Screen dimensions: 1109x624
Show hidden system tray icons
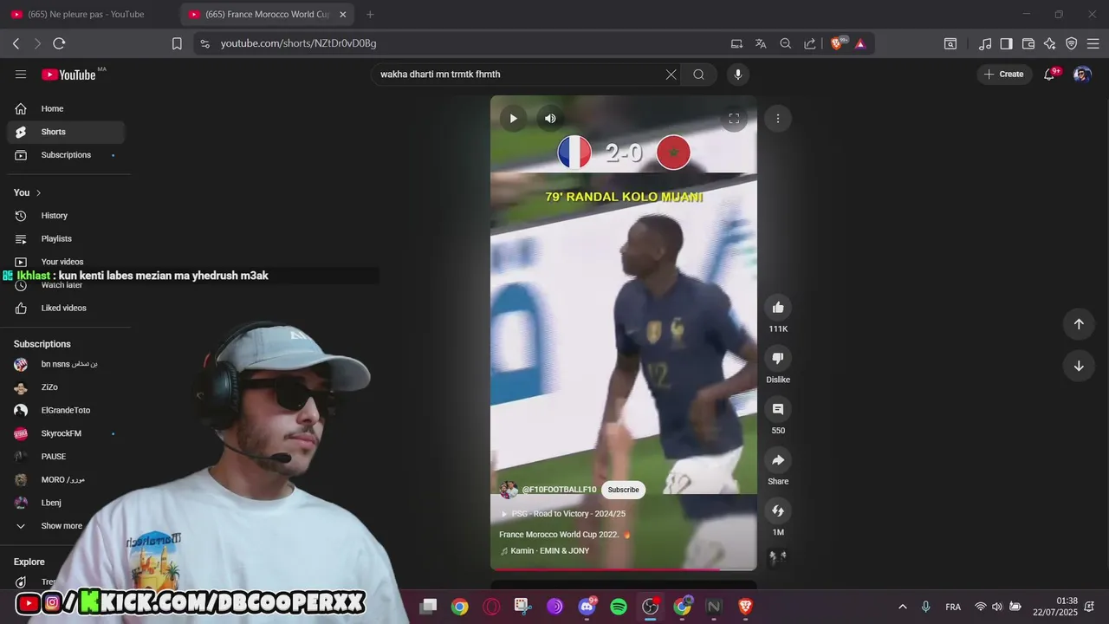[902, 607]
